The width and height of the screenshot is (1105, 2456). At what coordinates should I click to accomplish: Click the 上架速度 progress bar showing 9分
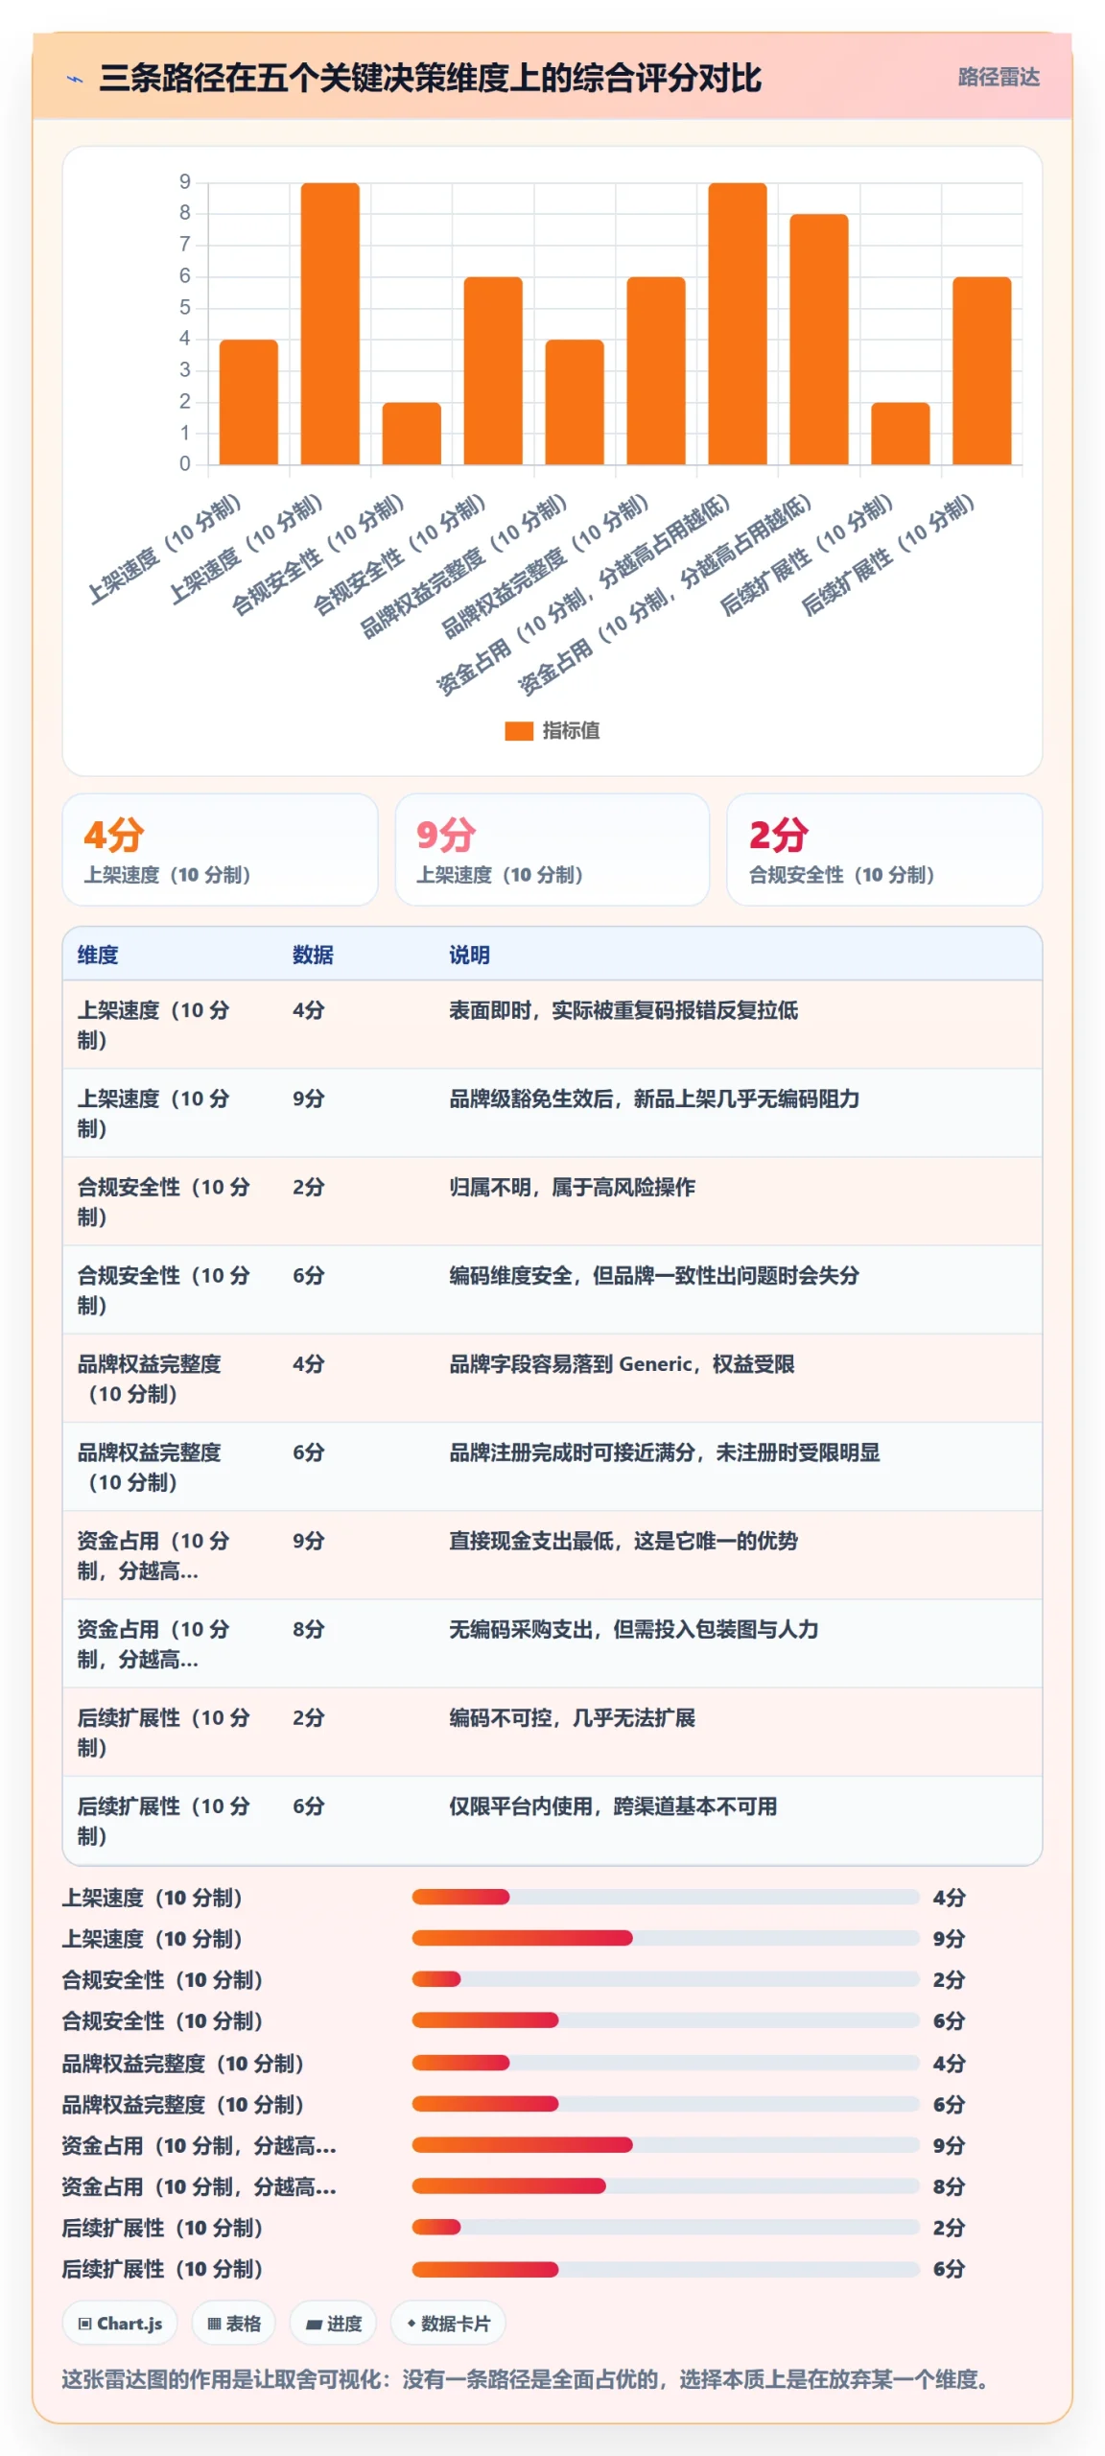665,1938
